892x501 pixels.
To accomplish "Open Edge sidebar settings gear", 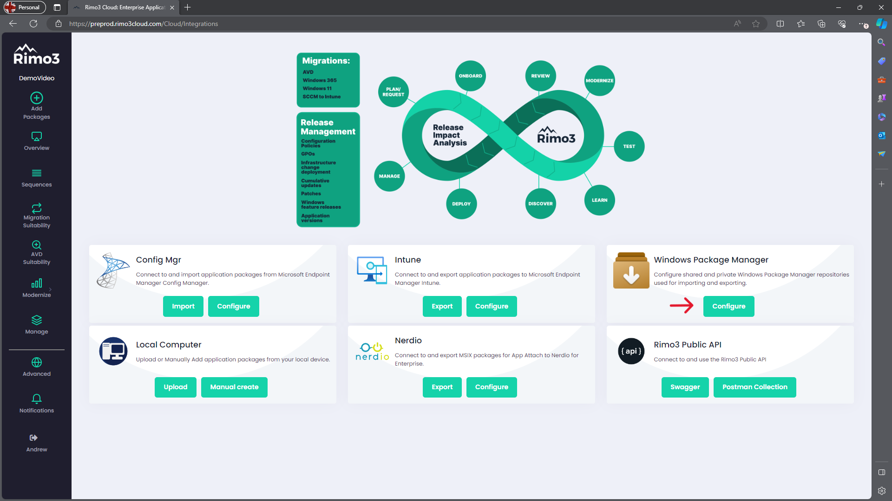I will tap(881, 491).
